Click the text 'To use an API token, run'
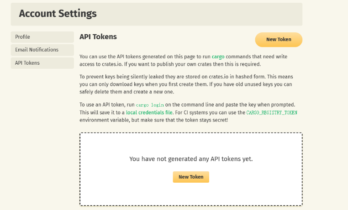The height and width of the screenshot is (210, 348). [x=107, y=105]
